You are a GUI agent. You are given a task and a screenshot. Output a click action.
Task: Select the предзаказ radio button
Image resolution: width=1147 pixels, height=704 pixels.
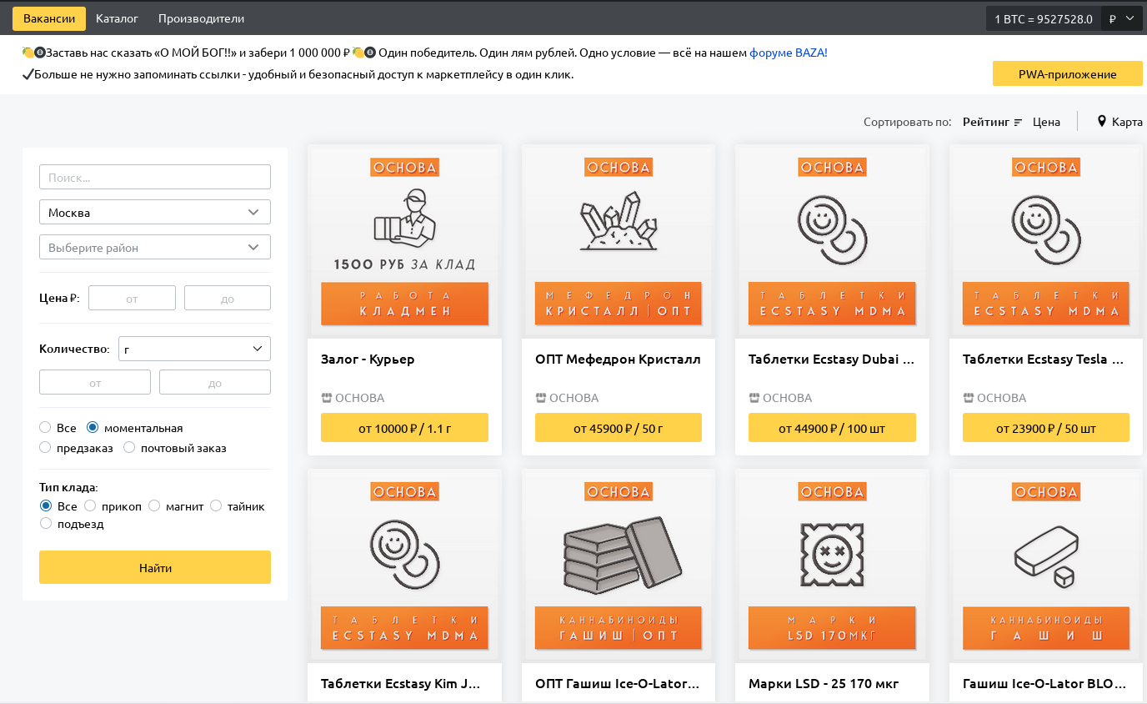44,447
